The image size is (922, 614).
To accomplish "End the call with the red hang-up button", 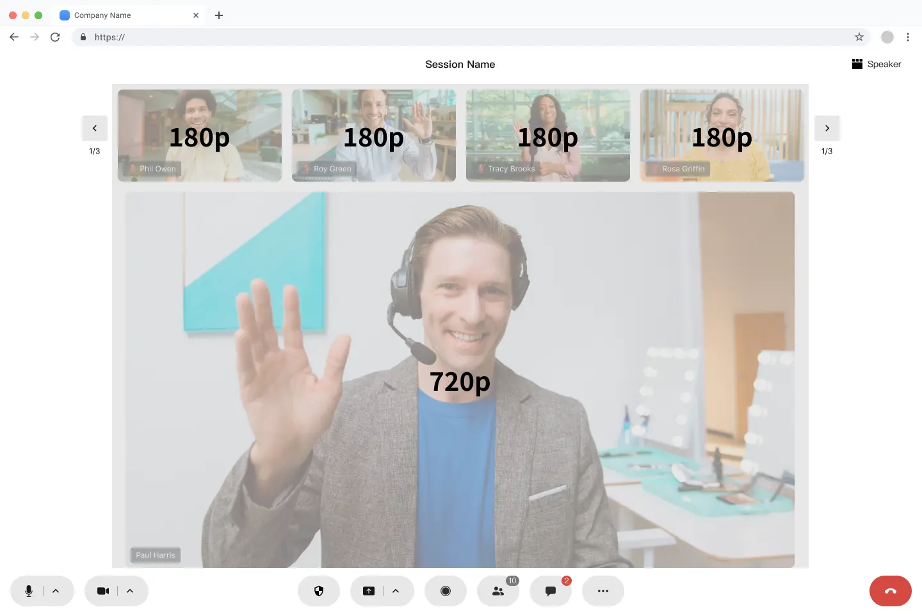I will coord(890,590).
